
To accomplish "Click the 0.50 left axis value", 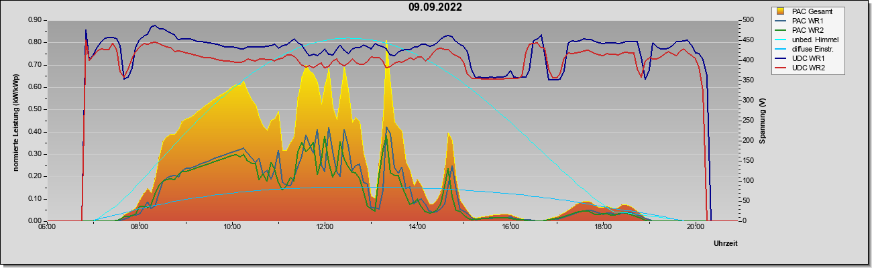I will point(36,109).
